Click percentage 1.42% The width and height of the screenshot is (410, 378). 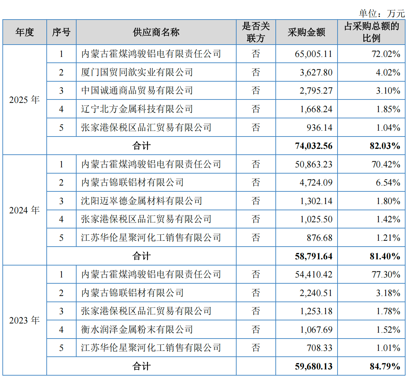pos(388,220)
